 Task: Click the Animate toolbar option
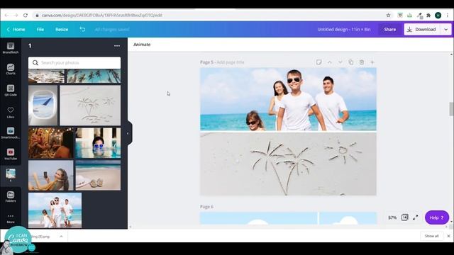point(142,45)
